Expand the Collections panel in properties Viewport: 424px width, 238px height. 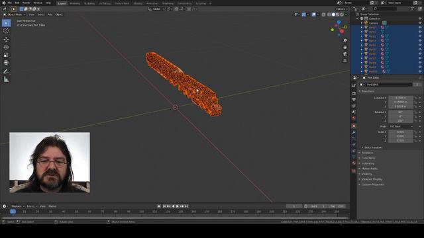click(x=368, y=158)
